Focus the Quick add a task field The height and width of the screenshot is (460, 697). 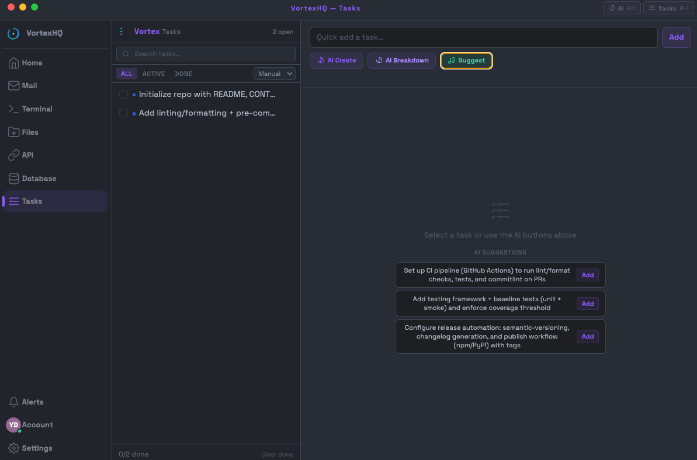[x=483, y=37]
